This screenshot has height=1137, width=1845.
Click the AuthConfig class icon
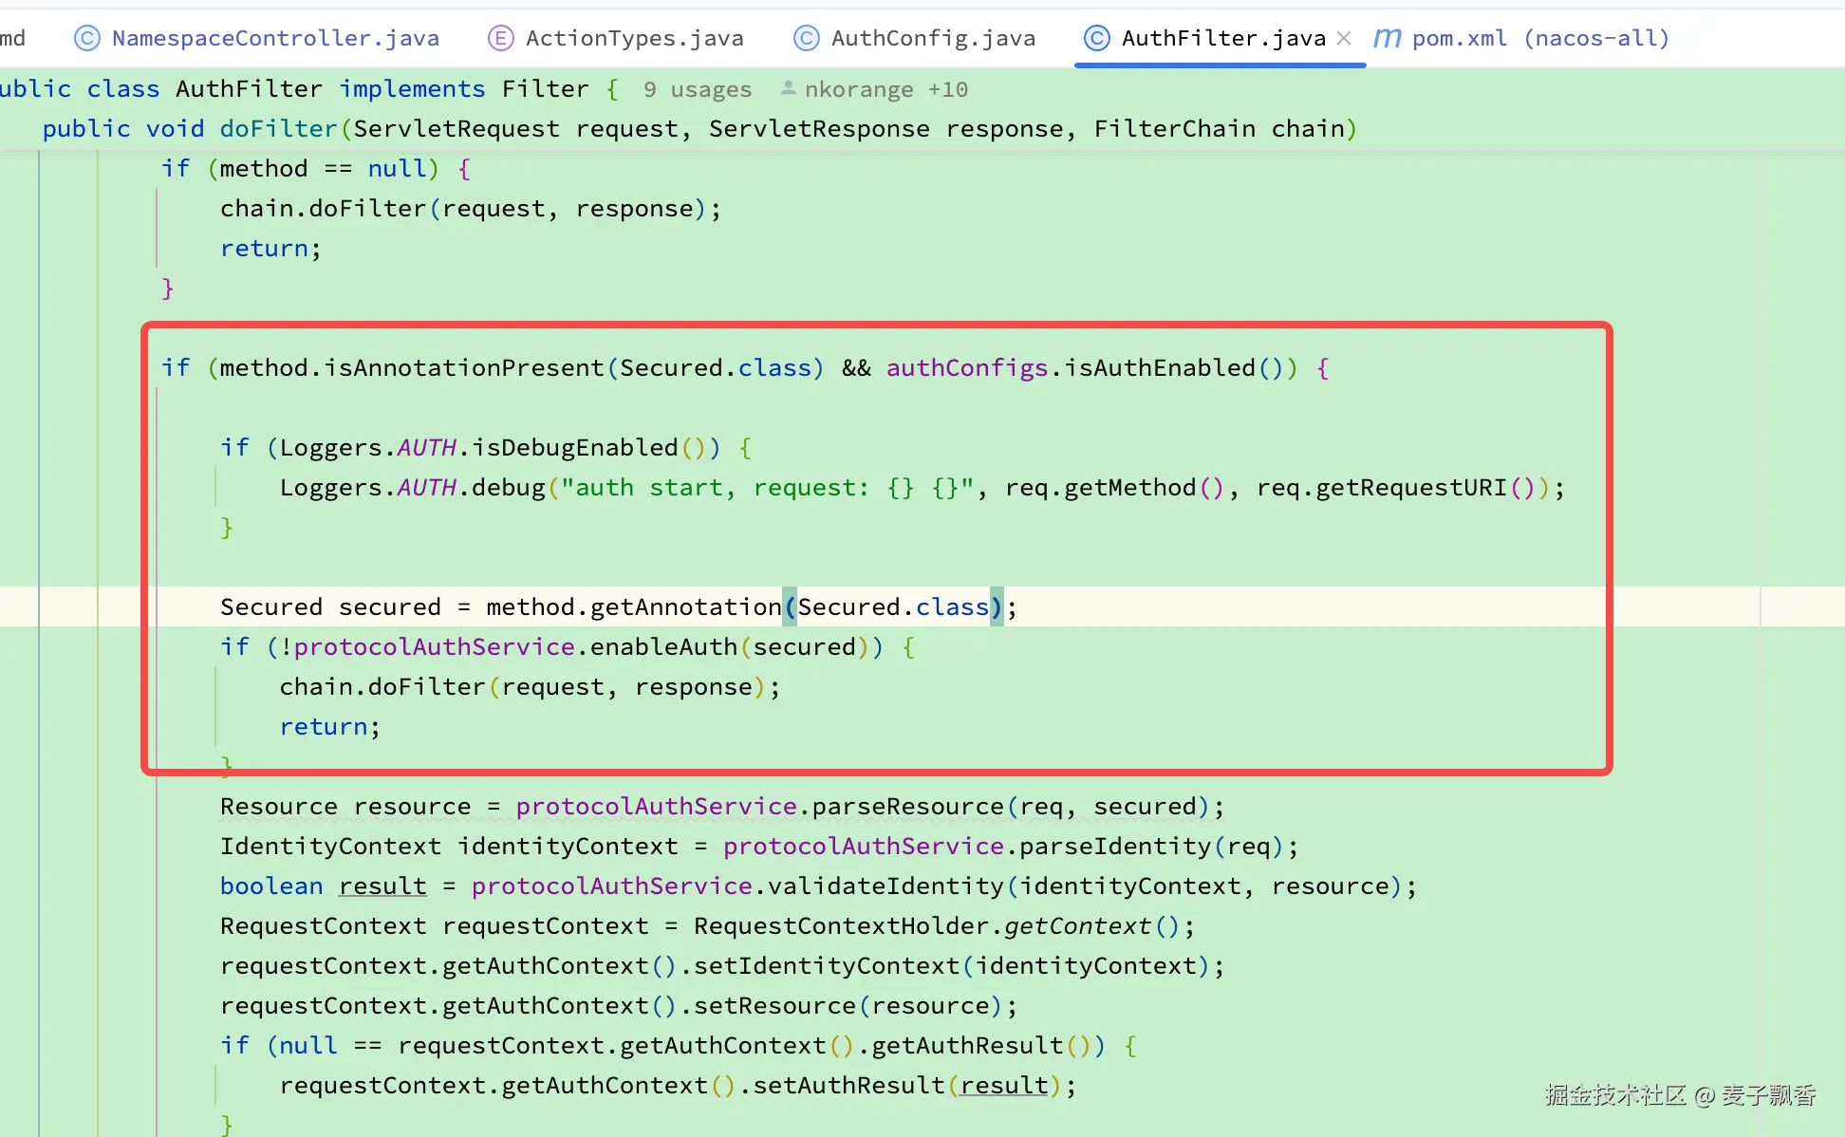[x=806, y=38]
